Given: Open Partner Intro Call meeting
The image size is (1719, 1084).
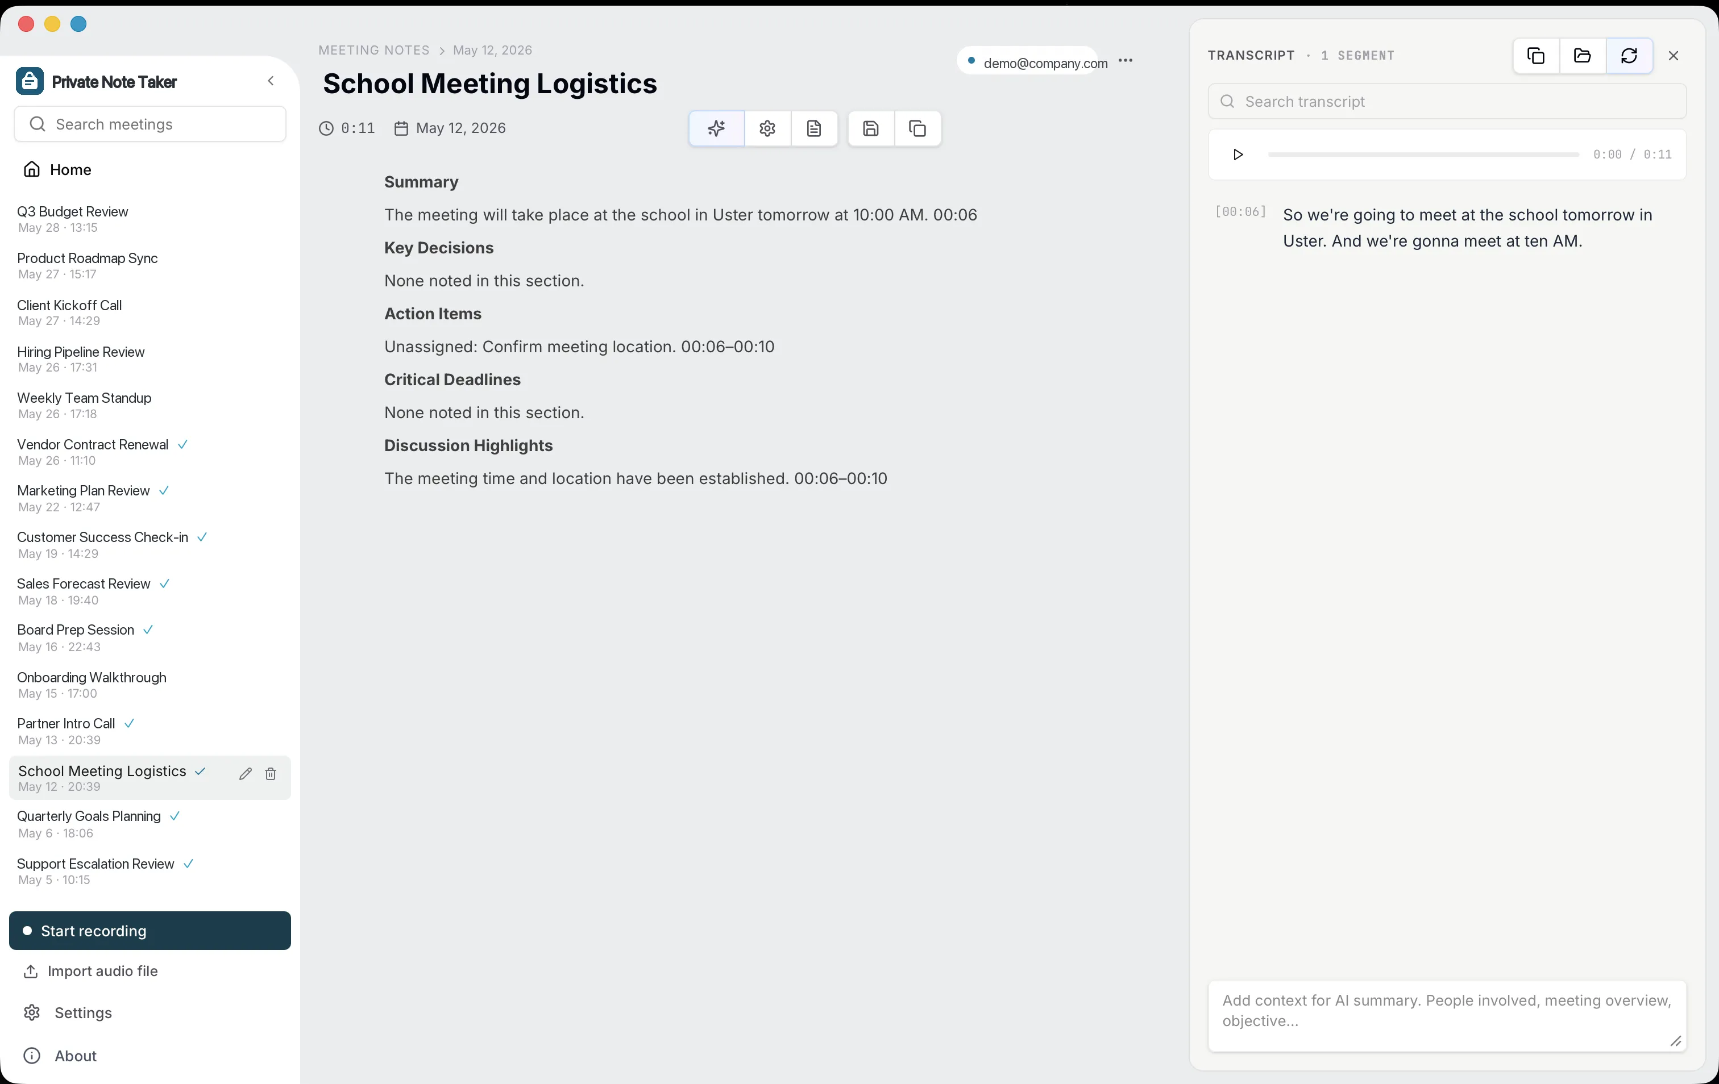Looking at the screenshot, I should pyautogui.click(x=150, y=731).
